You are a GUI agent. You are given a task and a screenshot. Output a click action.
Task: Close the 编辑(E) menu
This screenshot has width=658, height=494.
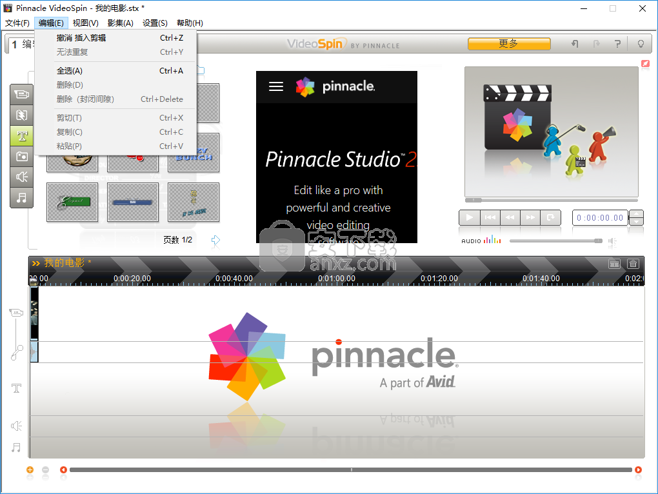click(x=51, y=23)
